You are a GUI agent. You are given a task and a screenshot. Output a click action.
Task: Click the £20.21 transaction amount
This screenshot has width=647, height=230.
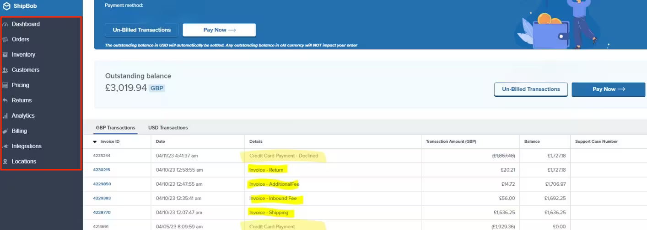click(x=507, y=170)
